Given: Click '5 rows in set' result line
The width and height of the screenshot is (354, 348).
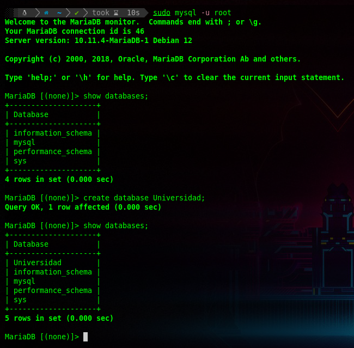Looking at the screenshot, I should (x=59, y=318).
